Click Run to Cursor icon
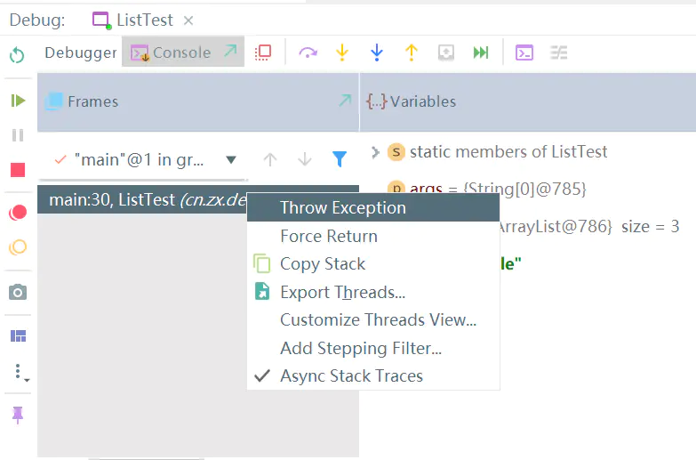The image size is (696, 460). (x=481, y=52)
